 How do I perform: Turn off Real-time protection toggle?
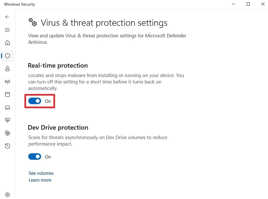tap(35, 101)
